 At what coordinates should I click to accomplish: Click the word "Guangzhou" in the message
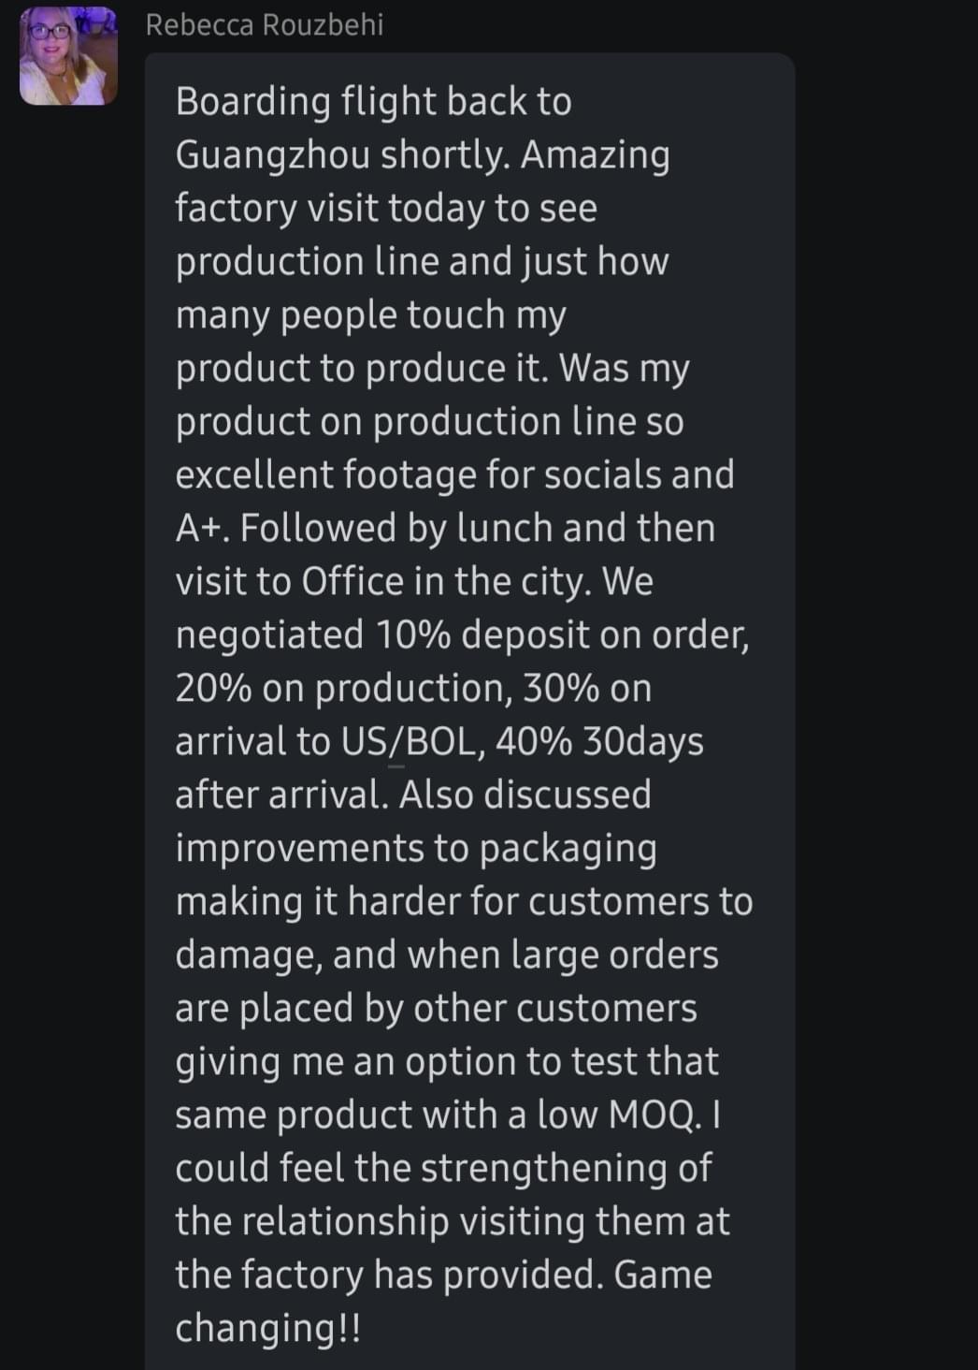tap(272, 155)
